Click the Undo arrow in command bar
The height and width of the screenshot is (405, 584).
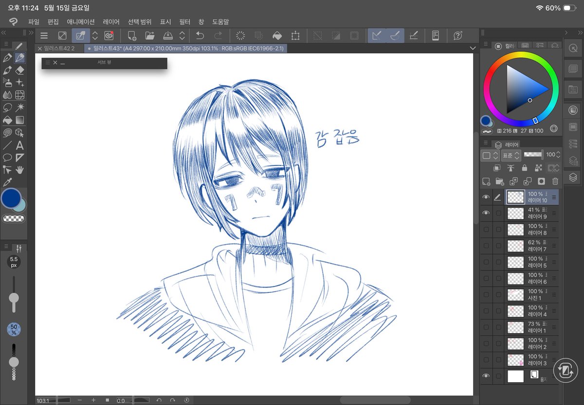tap(200, 35)
